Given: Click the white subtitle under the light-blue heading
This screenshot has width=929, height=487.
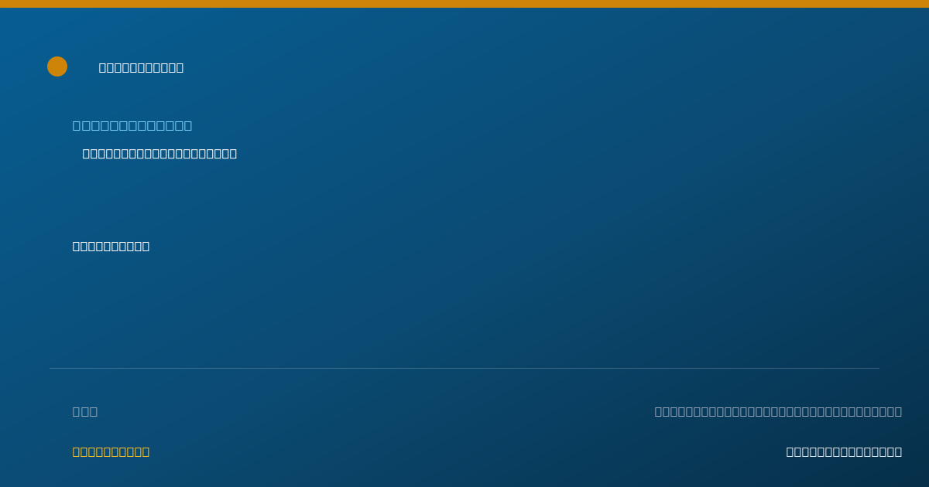Looking at the screenshot, I should (x=159, y=154).
